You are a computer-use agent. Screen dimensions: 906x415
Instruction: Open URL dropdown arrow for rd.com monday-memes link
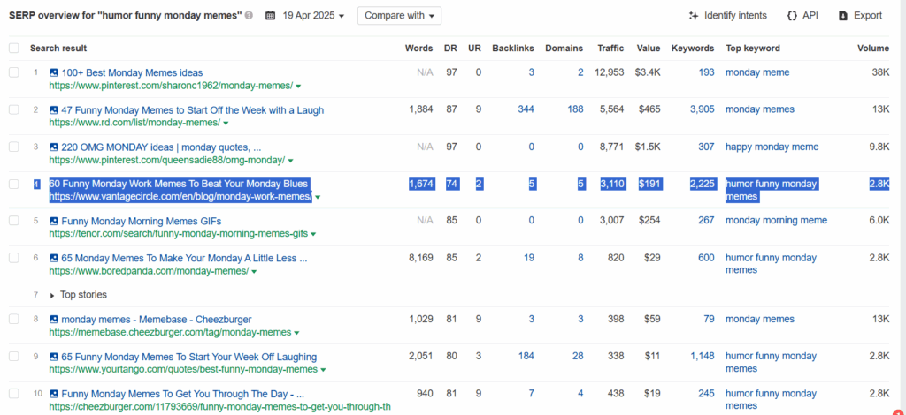point(226,124)
